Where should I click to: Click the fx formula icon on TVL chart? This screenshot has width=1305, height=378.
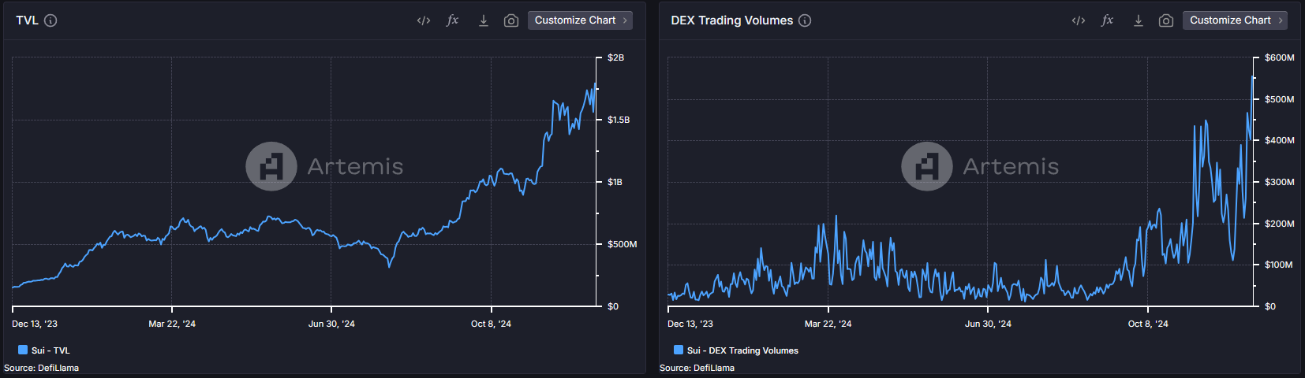pyautogui.click(x=453, y=20)
